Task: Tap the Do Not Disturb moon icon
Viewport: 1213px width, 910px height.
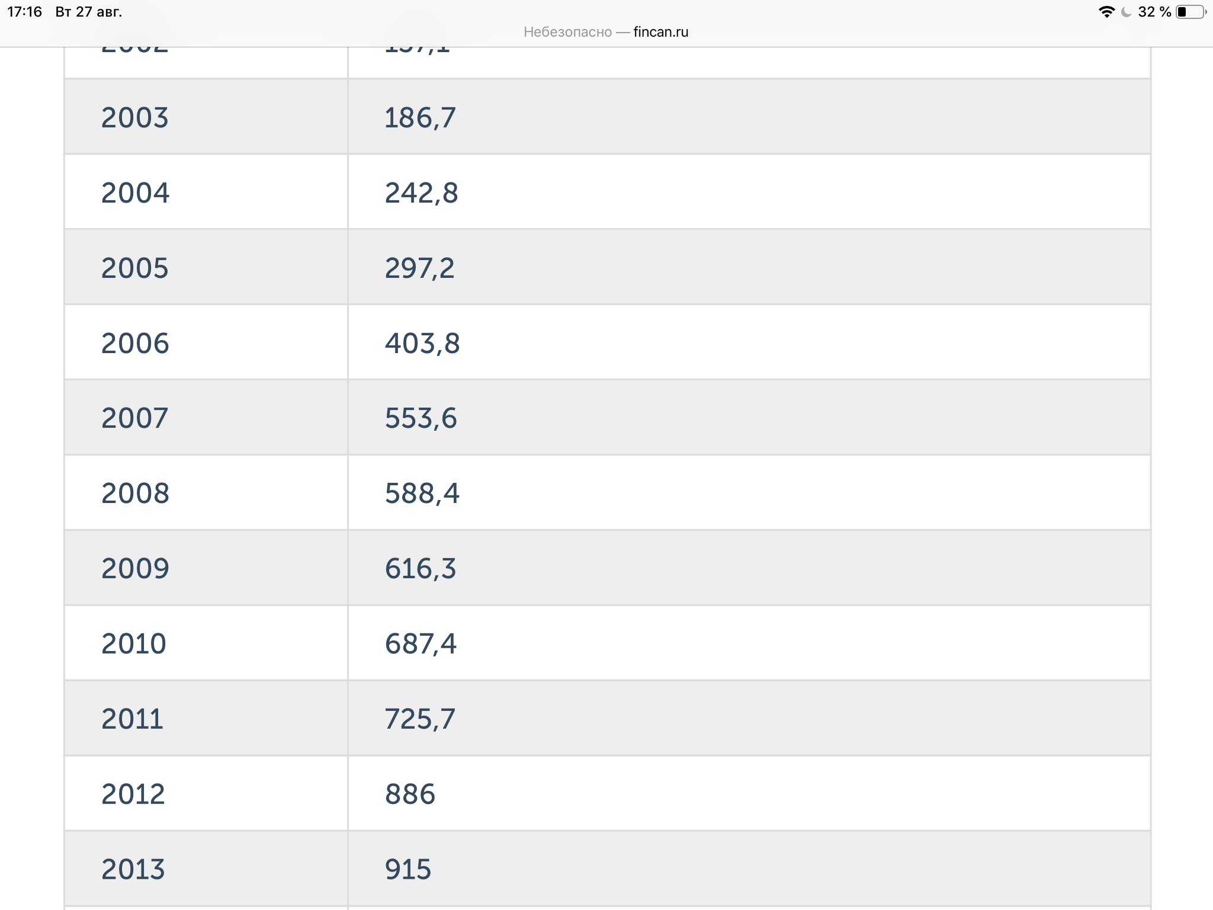Action: tap(1127, 12)
